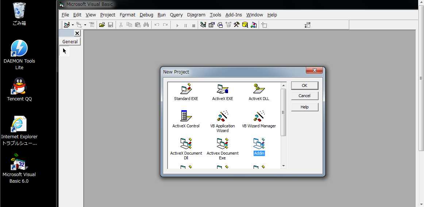Click the End stop square icon
Screen dimensions: 424x207
[x=194, y=25]
